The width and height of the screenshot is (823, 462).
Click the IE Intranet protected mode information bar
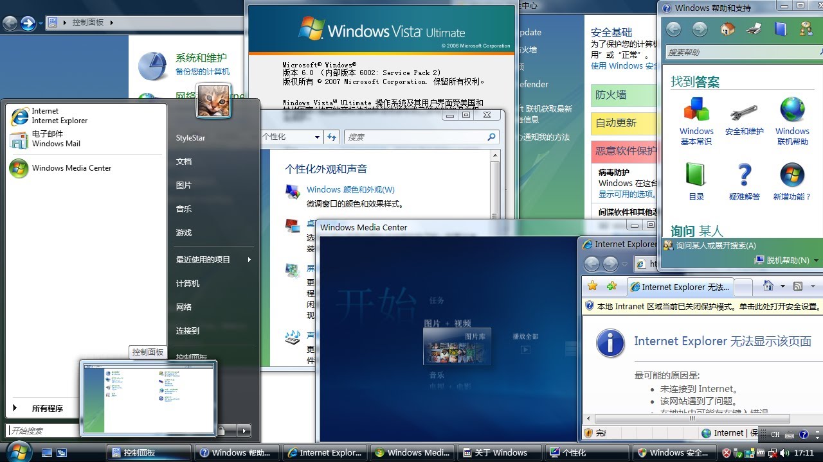pyautogui.click(x=702, y=307)
